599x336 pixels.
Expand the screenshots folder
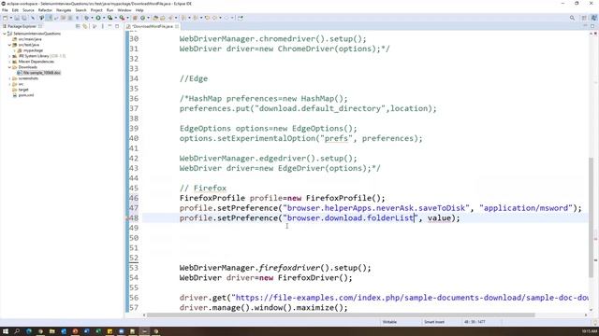(9, 78)
